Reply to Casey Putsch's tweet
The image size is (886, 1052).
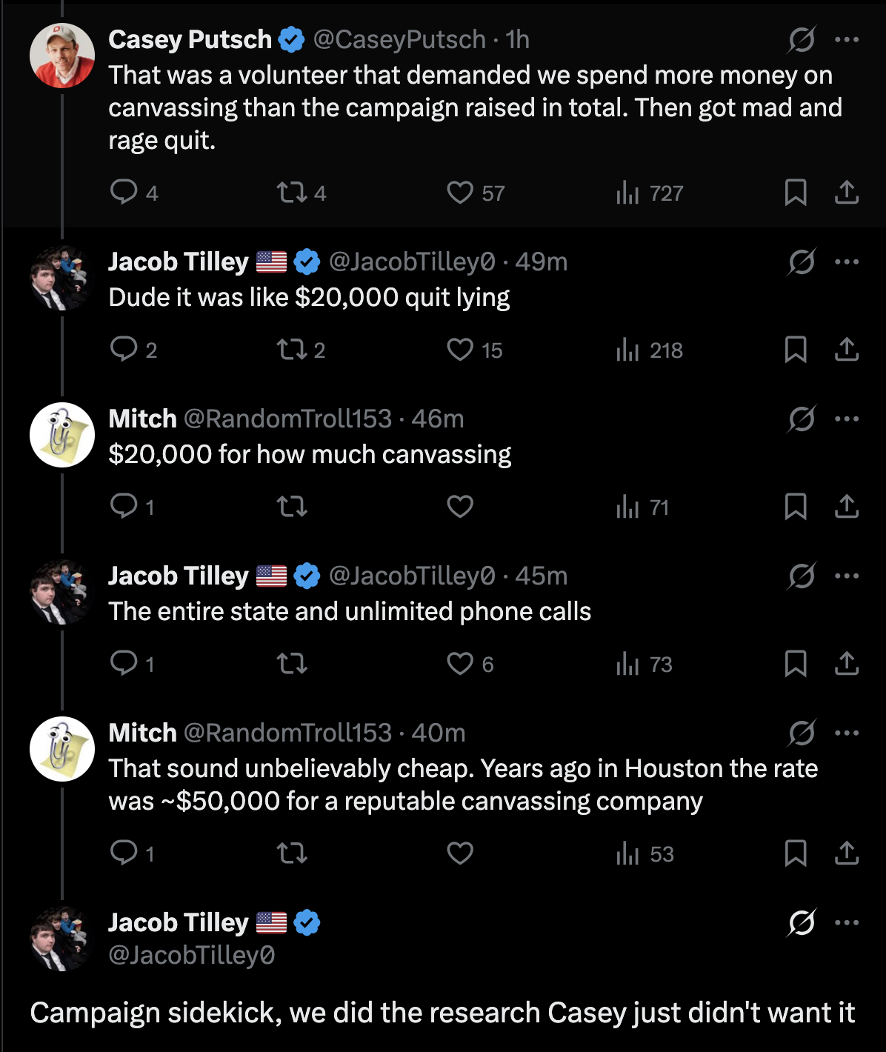tap(123, 193)
